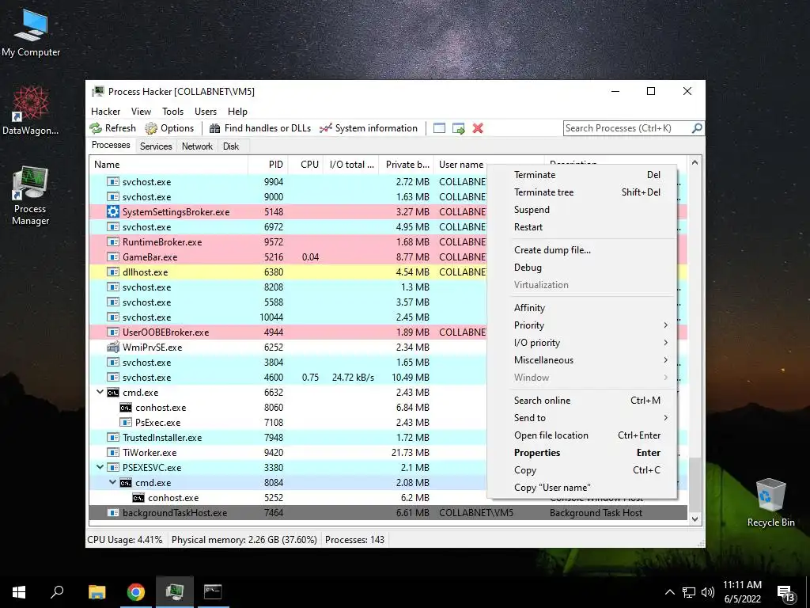Open File Explorer from the taskbar
Viewport: 810px width, 608px height.
coord(97,592)
